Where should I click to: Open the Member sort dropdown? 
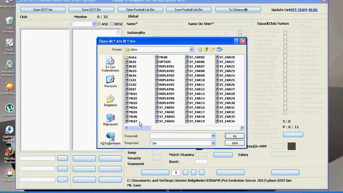point(94,24)
